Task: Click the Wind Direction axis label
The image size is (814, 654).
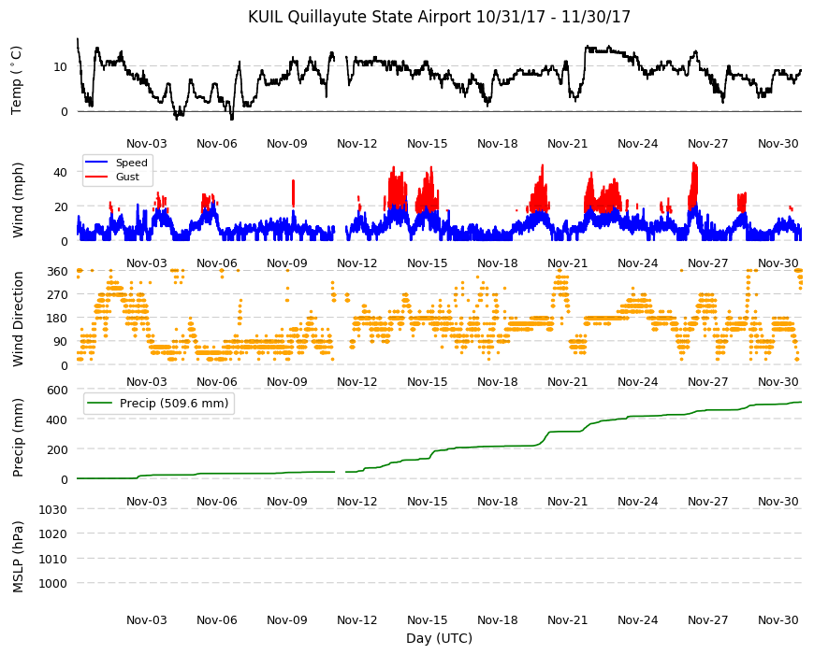Action: tap(18, 319)
